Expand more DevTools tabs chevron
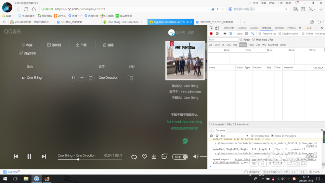Screen dimensions: 325x183 tap(300, 28)
